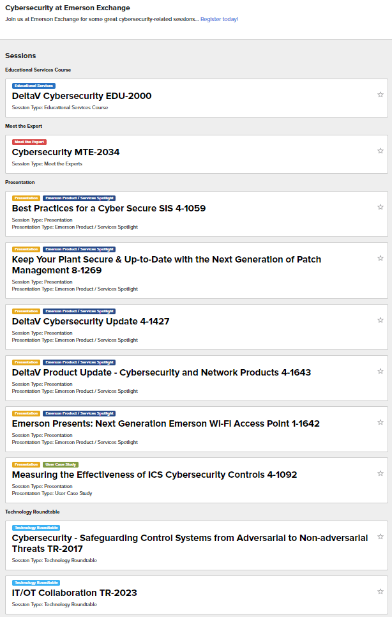Open the IT/OT Collaboration TR-2023 session title

tap(74, 593)
